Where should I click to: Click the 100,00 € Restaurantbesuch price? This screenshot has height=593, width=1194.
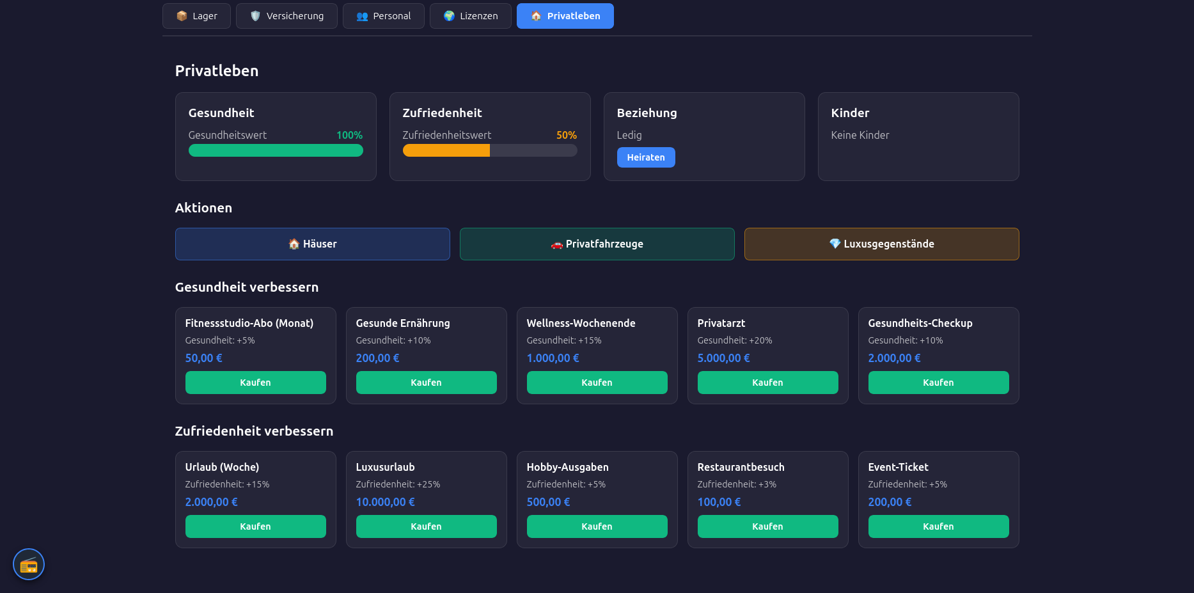[719, 502]
